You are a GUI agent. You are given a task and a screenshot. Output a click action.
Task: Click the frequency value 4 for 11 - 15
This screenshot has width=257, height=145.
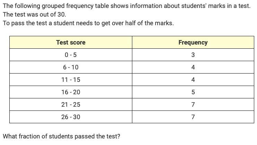[193, 80]
